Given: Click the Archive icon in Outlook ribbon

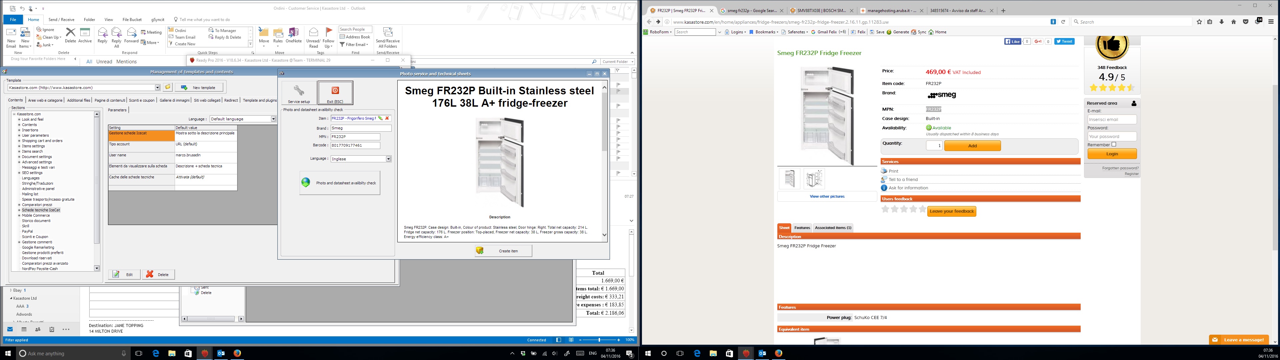Looking at the screenshot, I should pyautogui.click(x=85, y=36).
